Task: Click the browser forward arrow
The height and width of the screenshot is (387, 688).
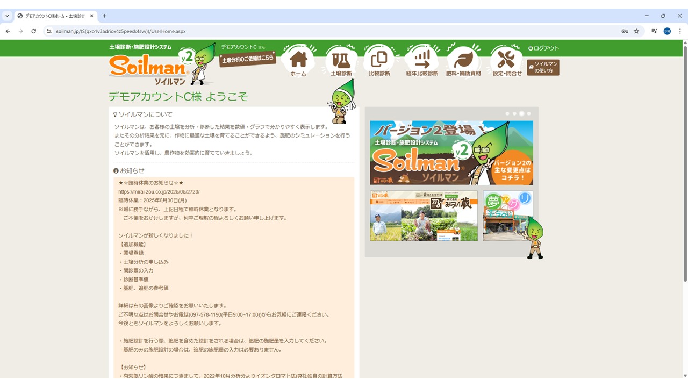Action: pos(21,31)
